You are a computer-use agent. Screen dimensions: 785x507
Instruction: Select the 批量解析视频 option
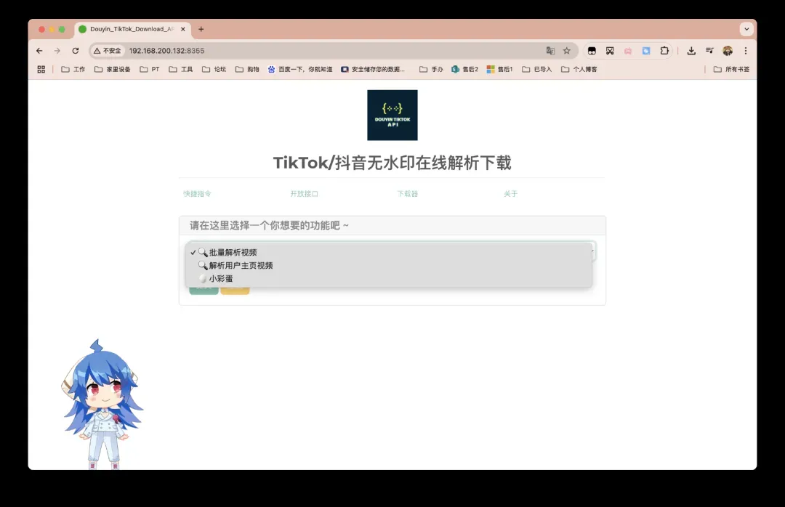pos(233,253)
